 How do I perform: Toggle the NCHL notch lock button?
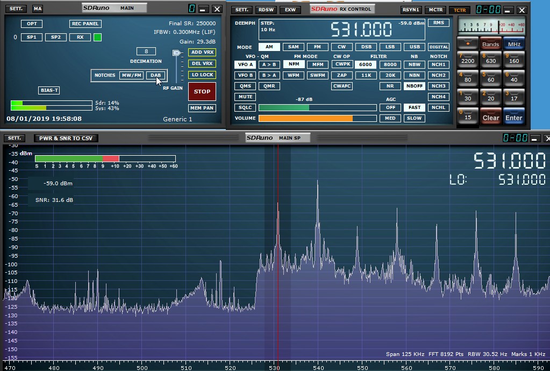(439, 107)
